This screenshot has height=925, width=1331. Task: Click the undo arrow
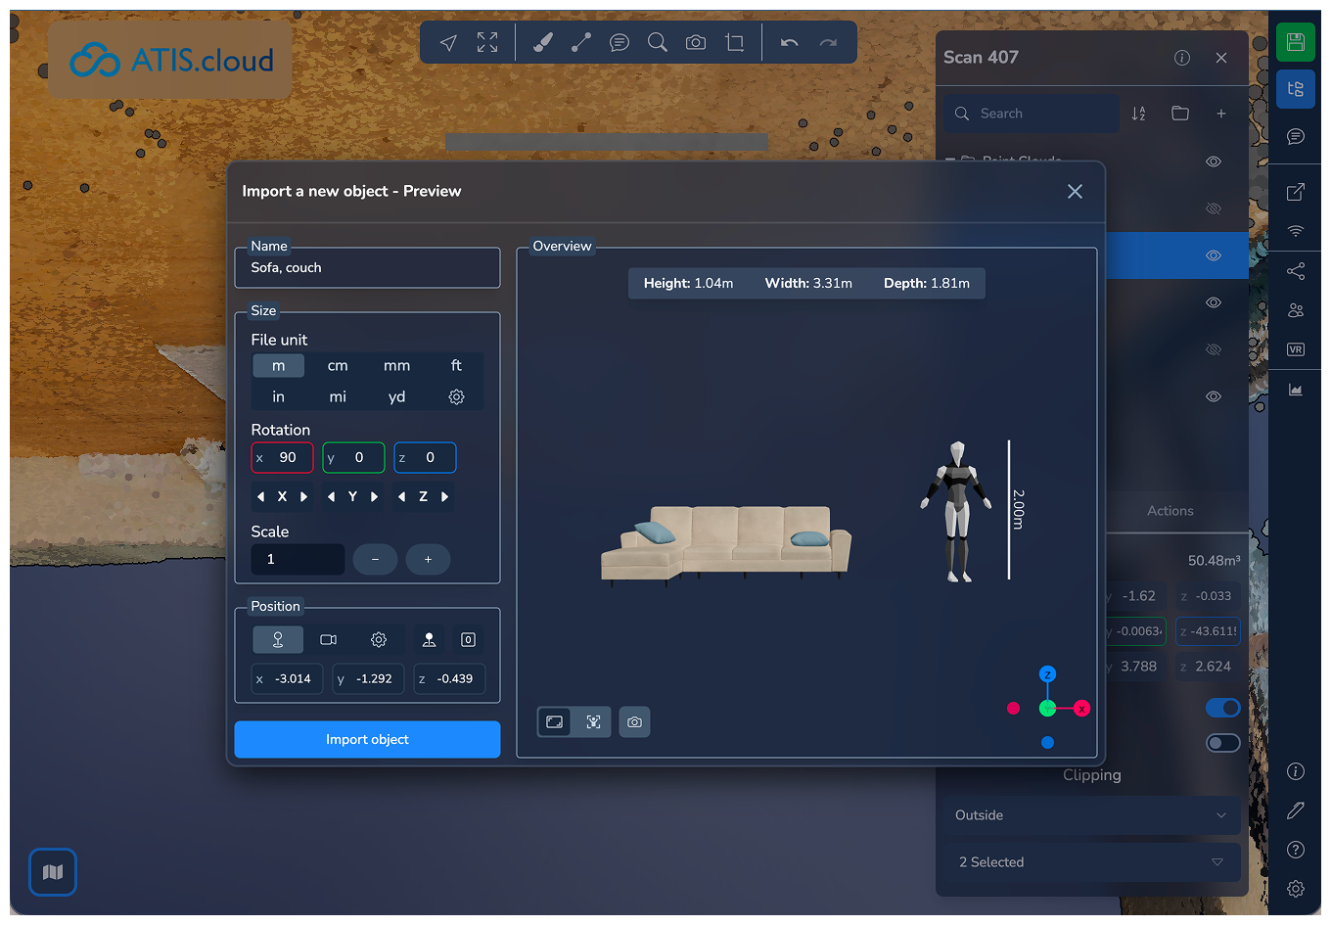(789, 43)
